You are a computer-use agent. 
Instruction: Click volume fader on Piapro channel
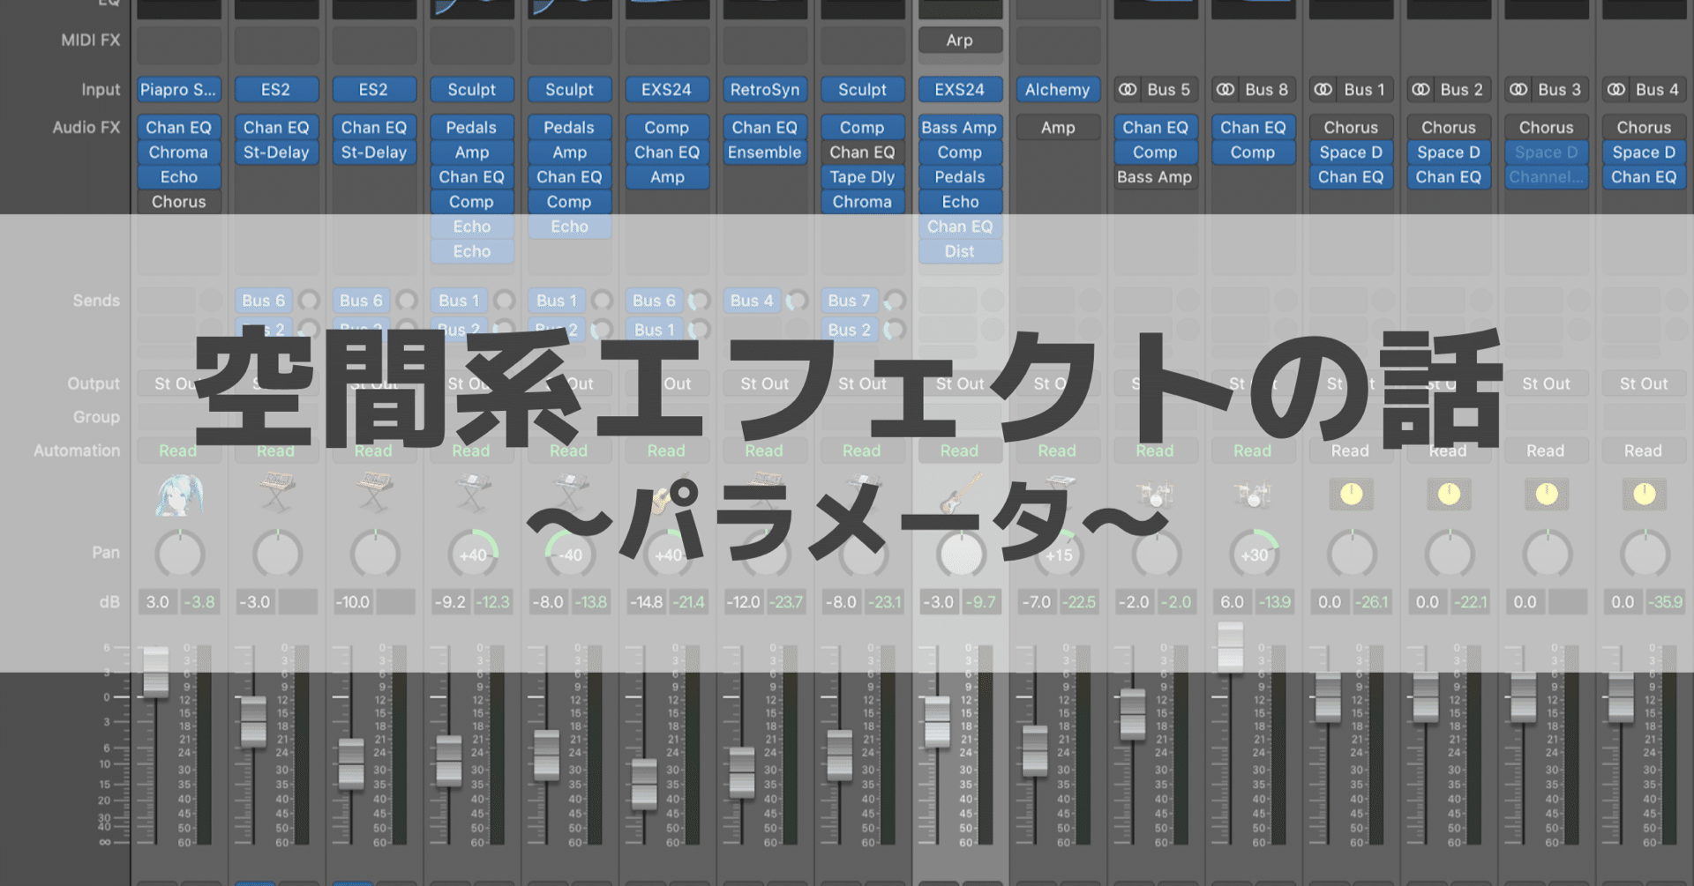click(156, 672)
